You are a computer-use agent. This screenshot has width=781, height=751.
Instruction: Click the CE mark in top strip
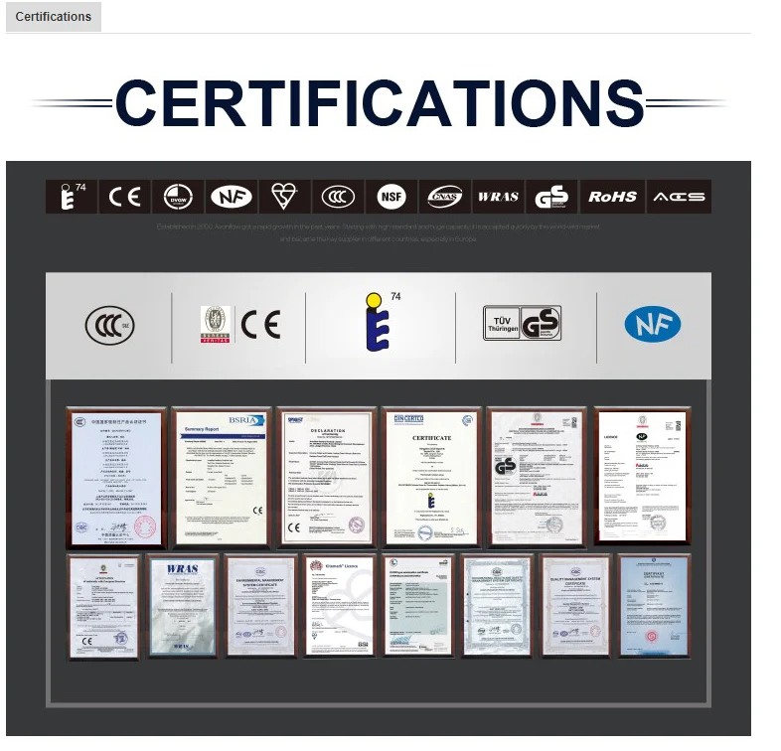click(x=125, y=197)
